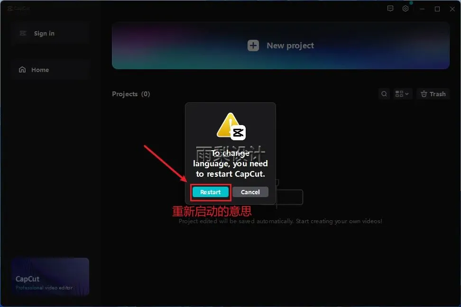Go to Home in the sidebar
This screenshot has width=461, height=307.
tap(51, 70)
